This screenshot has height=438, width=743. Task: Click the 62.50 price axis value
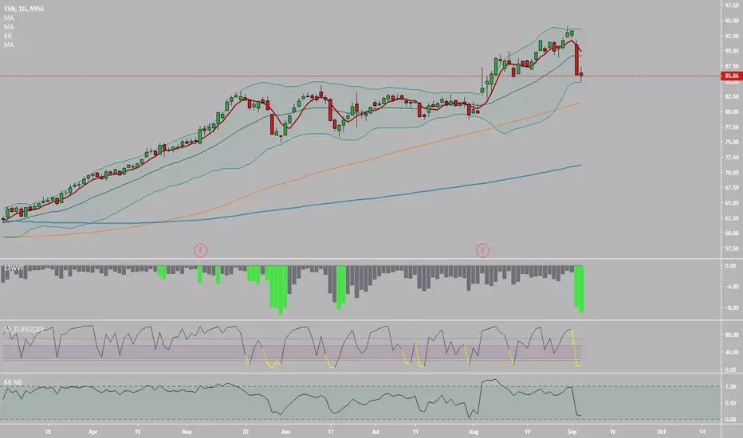click(x=732, y=218)
